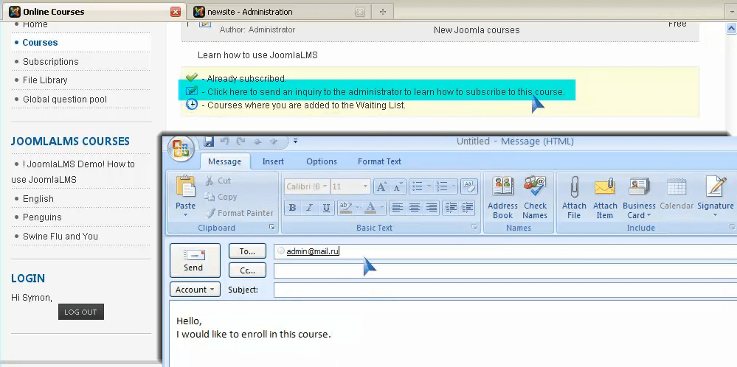Toggle Italic formatting
Image resolution: width=737 pixels, height=367 pixels.
[309, 207]
